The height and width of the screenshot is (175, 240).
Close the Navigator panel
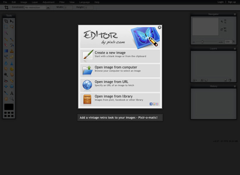click(x=235, y=14)
